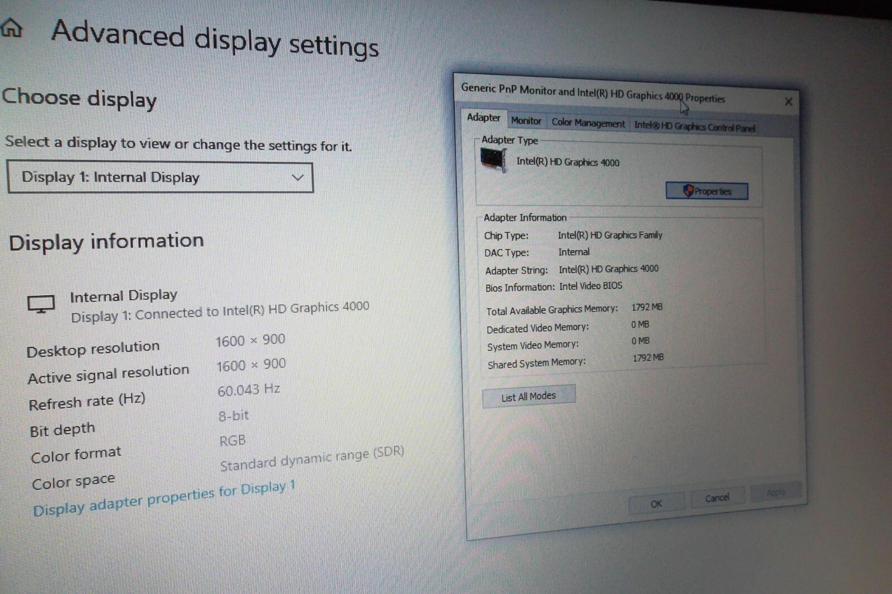Open Display adapter properties for Display 1 link
The width and height of the screenshot is (892, 594).
[x=163, y=498]
